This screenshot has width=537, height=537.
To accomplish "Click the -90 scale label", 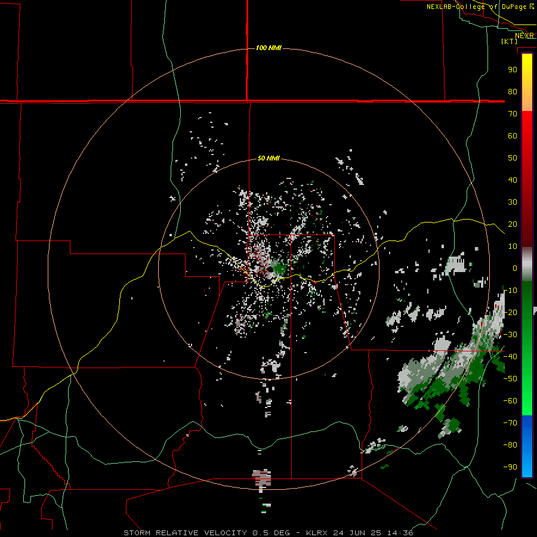I will [510, 467].
